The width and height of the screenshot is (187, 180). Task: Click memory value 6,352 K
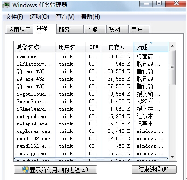tap(120, 153)
